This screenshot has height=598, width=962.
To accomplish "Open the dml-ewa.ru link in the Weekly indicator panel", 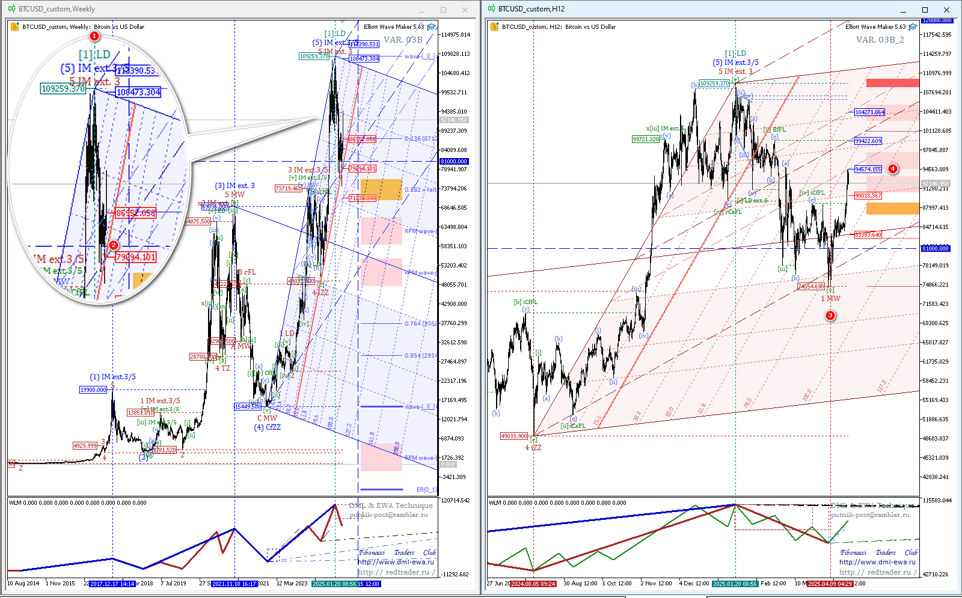I will point(396,562).
